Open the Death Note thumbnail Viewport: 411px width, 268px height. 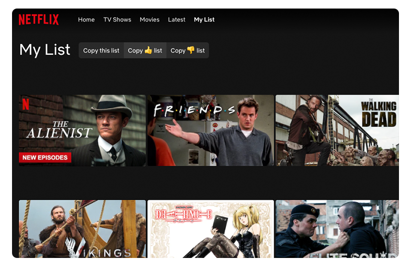[x=211, y=229]
